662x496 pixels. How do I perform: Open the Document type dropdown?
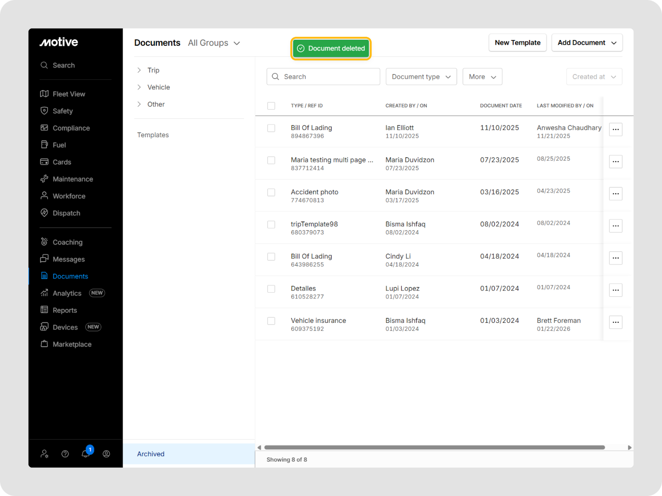tap(421, 77)
